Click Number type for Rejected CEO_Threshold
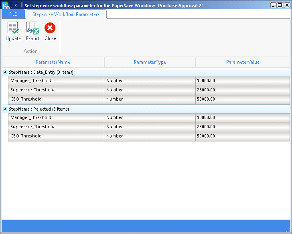 tap(150, 136)
